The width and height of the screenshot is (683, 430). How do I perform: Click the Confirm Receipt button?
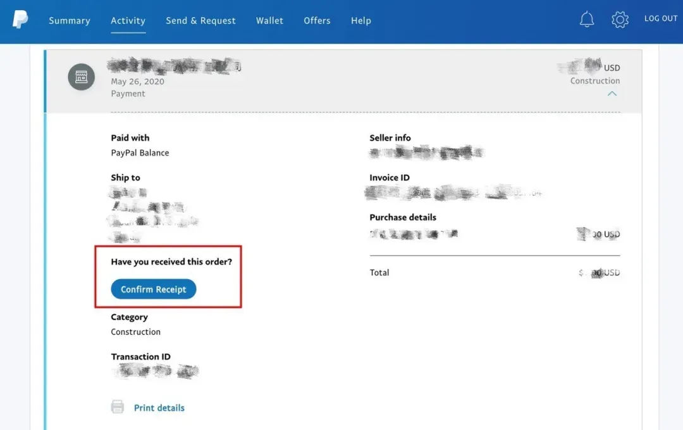click(153, 289)
